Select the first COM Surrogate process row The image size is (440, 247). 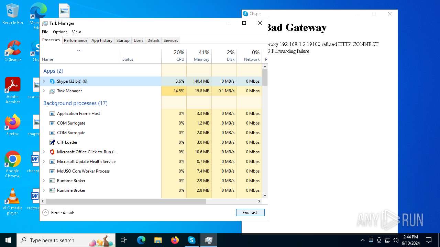(x=151, y=123)
